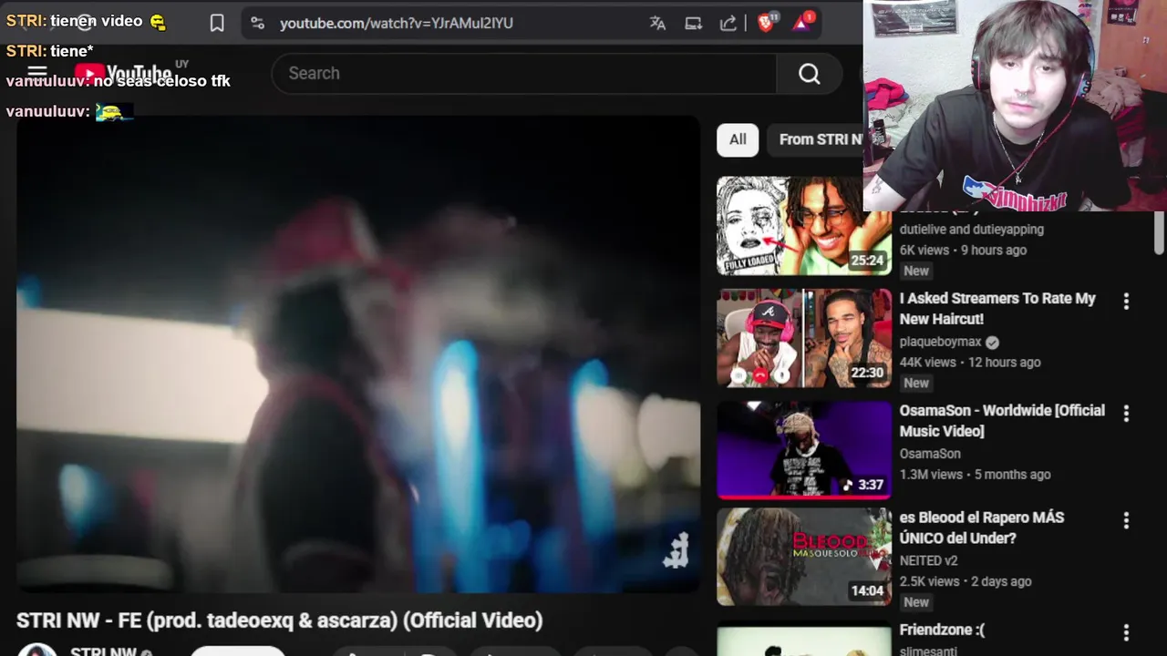Click chat message 'tienen video'
The height and width of the screenshot is (656, 1167).
point(96,21)
